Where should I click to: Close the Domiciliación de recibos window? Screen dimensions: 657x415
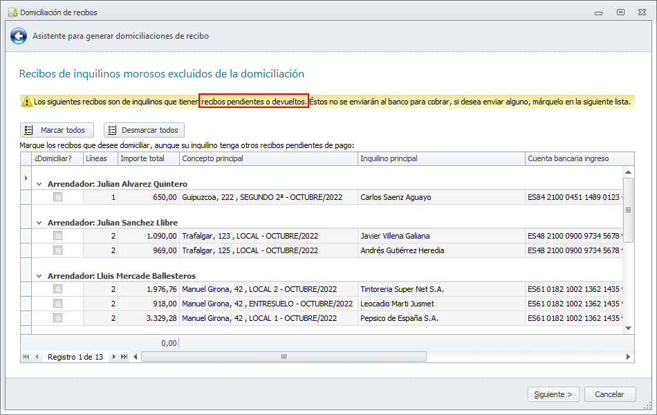tap(642, 12)
